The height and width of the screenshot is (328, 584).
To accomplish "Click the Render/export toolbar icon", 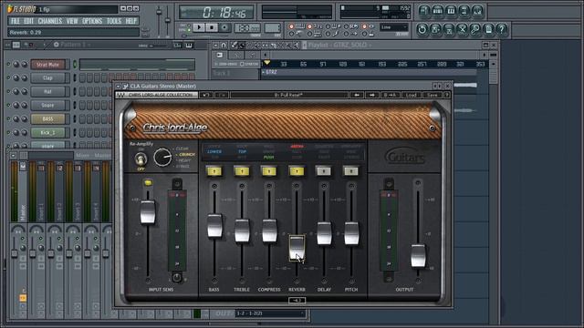I will 449,29.
